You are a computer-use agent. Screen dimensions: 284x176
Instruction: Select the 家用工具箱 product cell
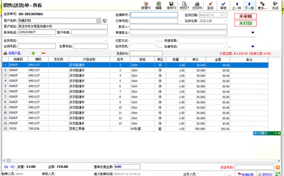pyautogui.click(x=89, y=129)
